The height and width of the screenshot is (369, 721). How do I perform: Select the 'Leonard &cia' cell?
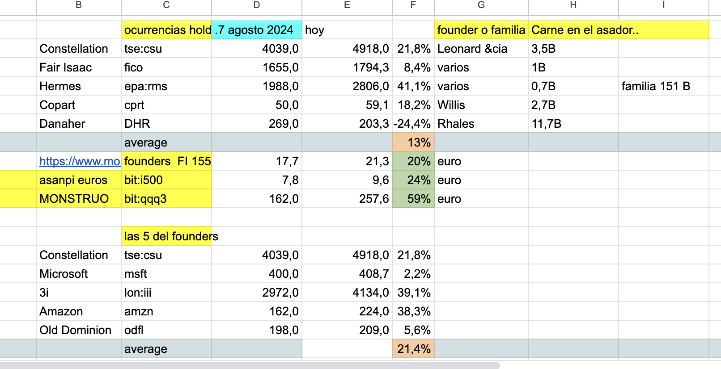pos(481,49)
